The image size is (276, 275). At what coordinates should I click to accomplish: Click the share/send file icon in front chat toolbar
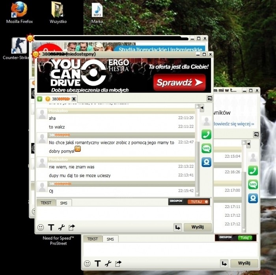pos(71,227)
